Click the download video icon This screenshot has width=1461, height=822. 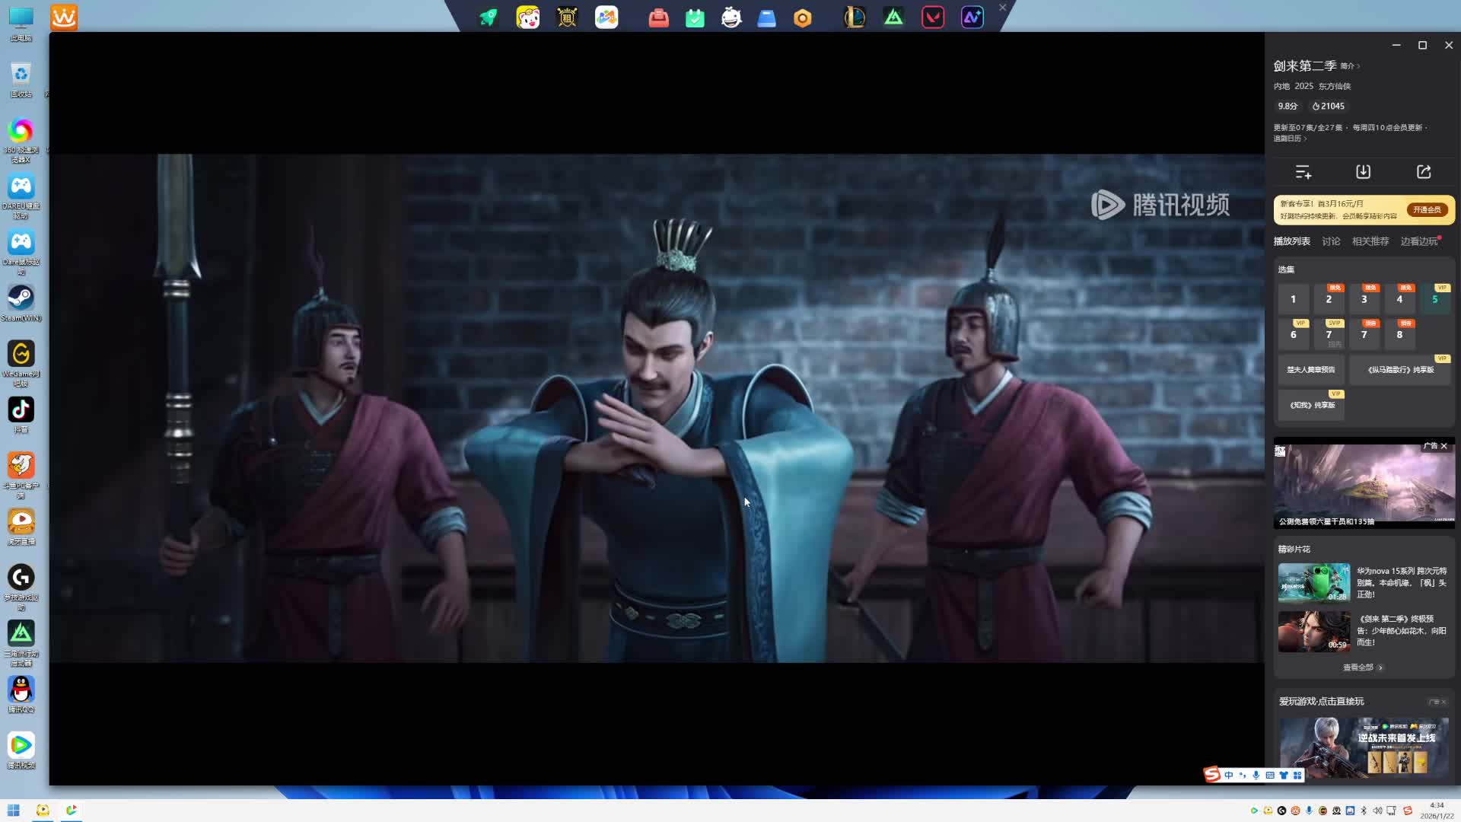click(1363, 172)
